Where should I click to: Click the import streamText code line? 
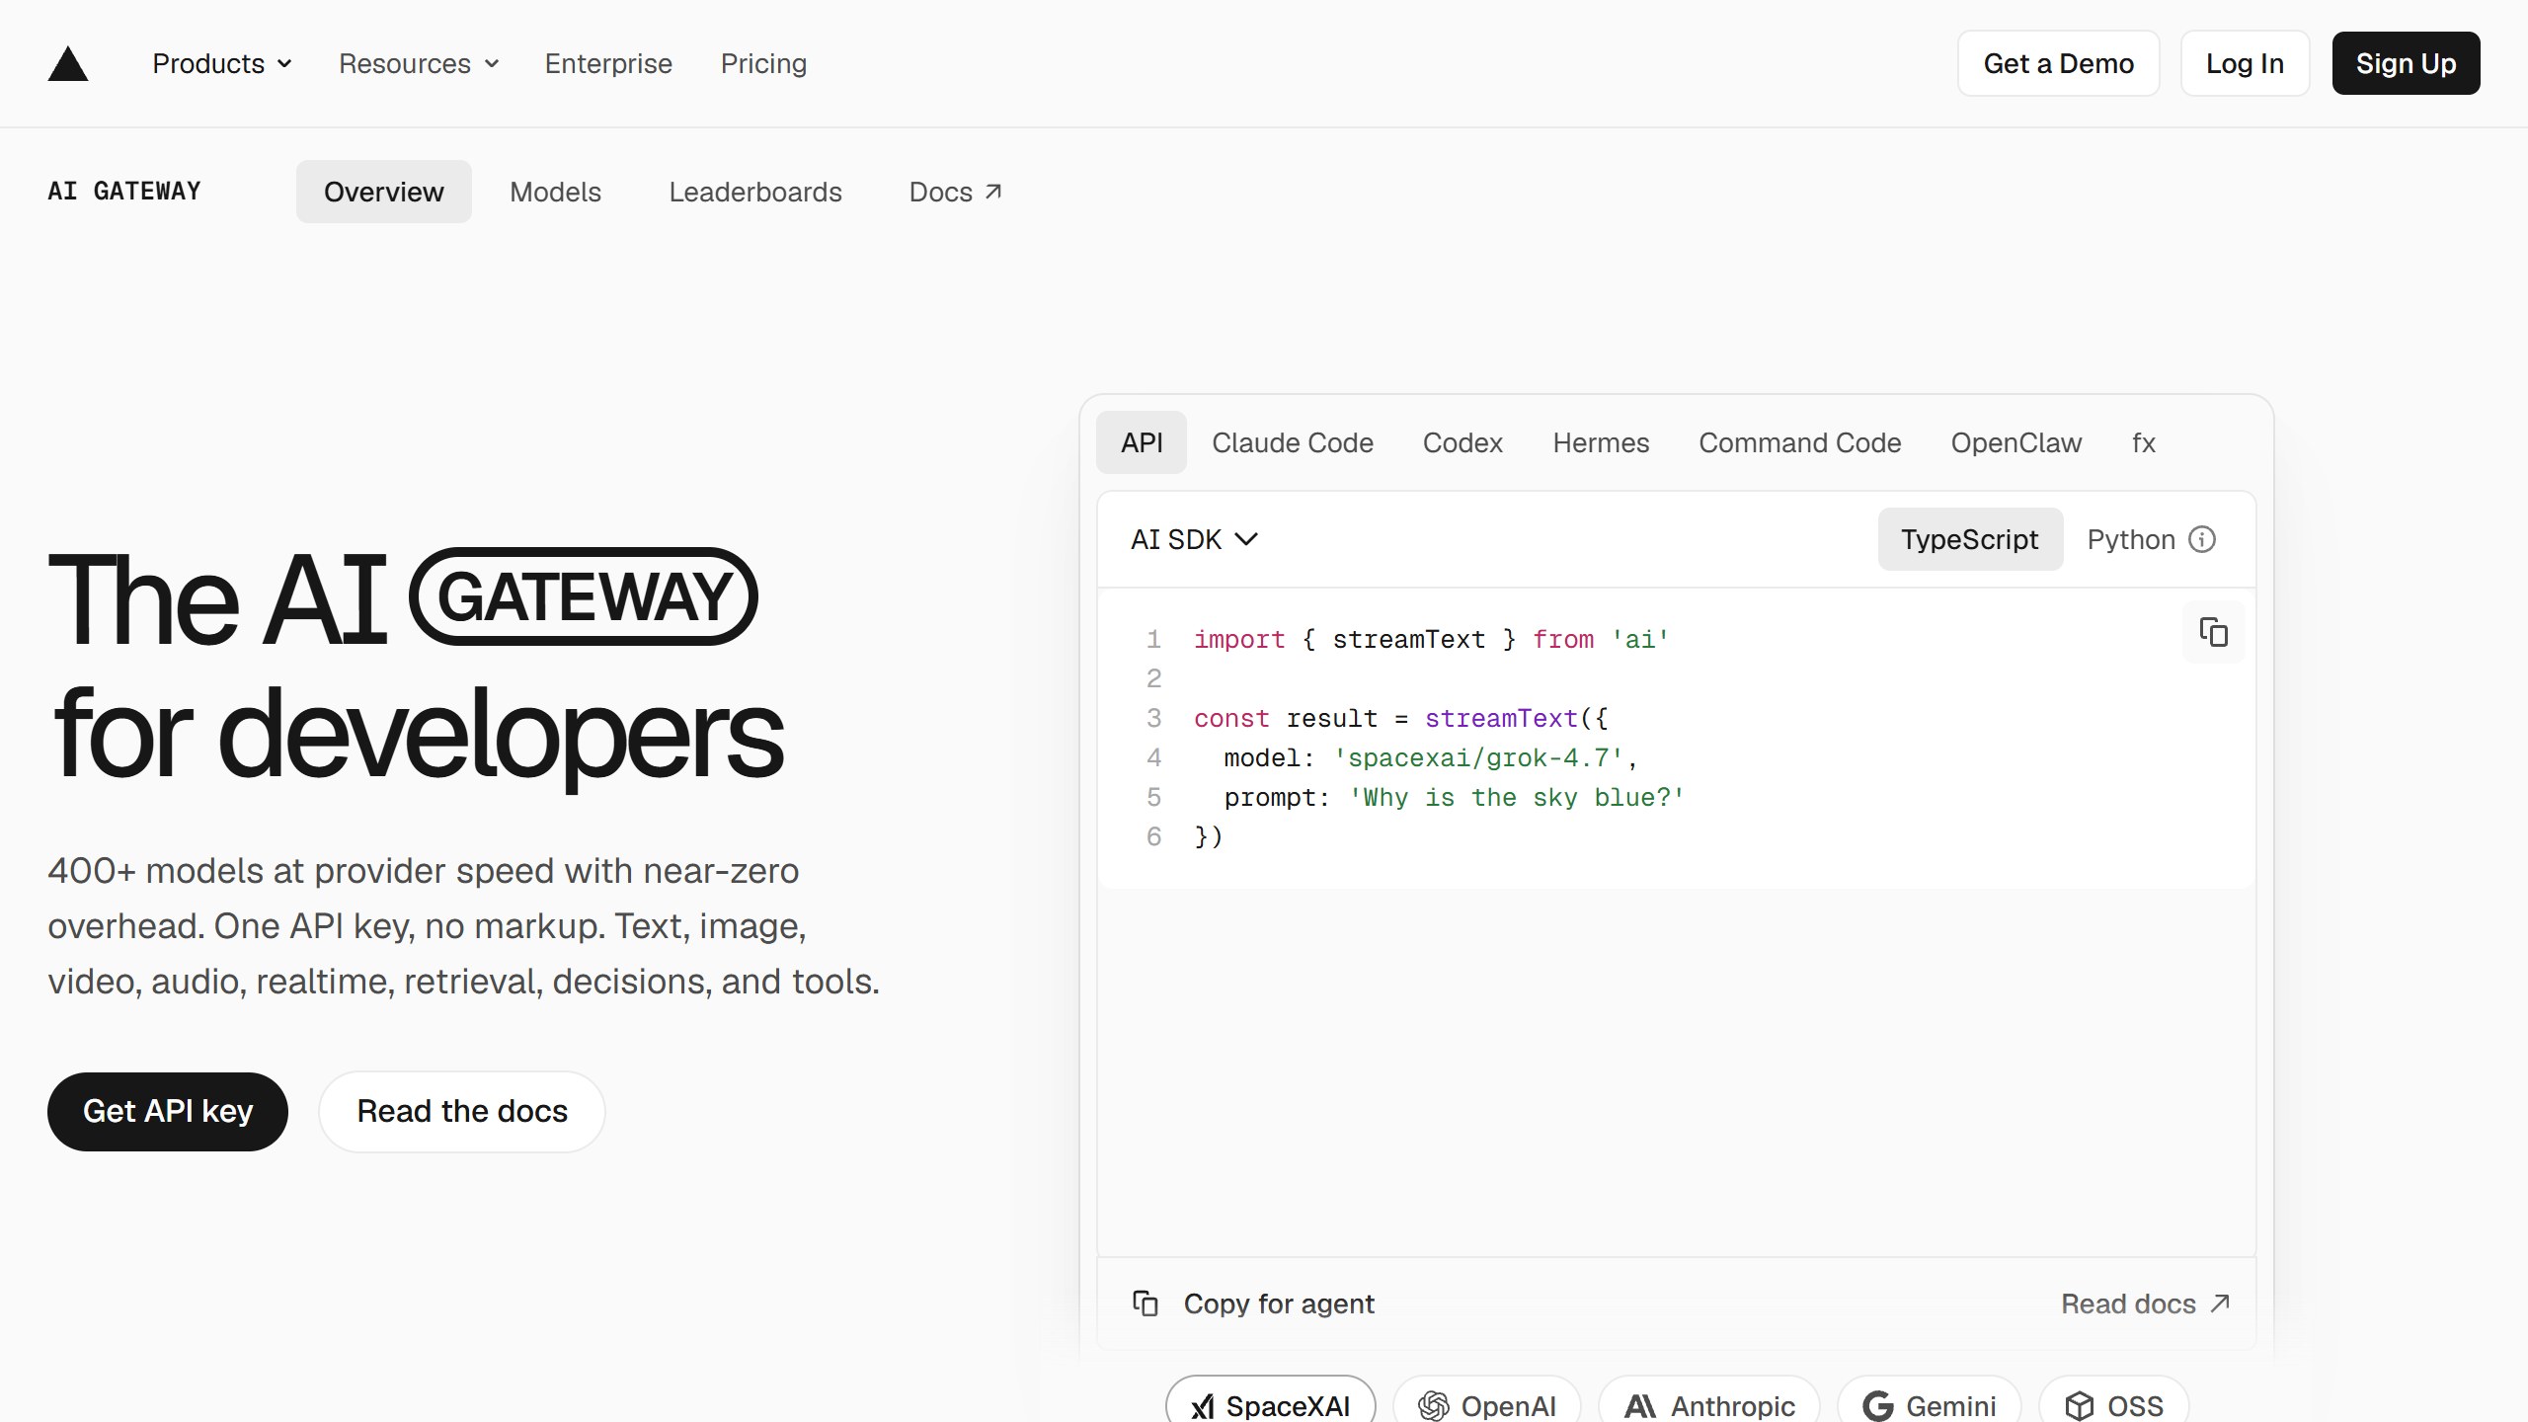click(x=1432, y=640)
